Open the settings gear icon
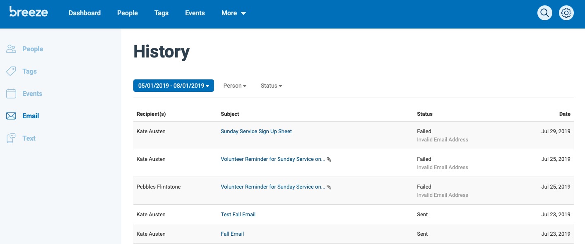This screenshot has width=585, height=244. click(566, 13)
